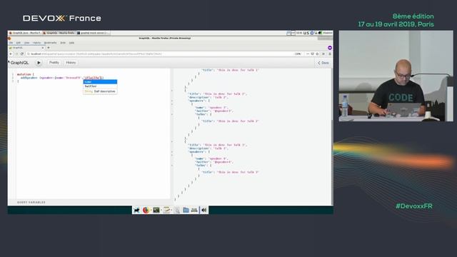Screen dimensions: 457x257
Task: Click the bookmark star icon in address bar
Action: [317, 54]
